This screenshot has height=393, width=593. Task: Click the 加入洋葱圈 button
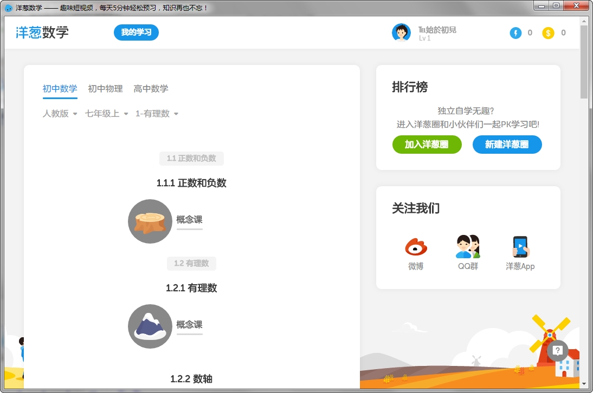point(427,145)
